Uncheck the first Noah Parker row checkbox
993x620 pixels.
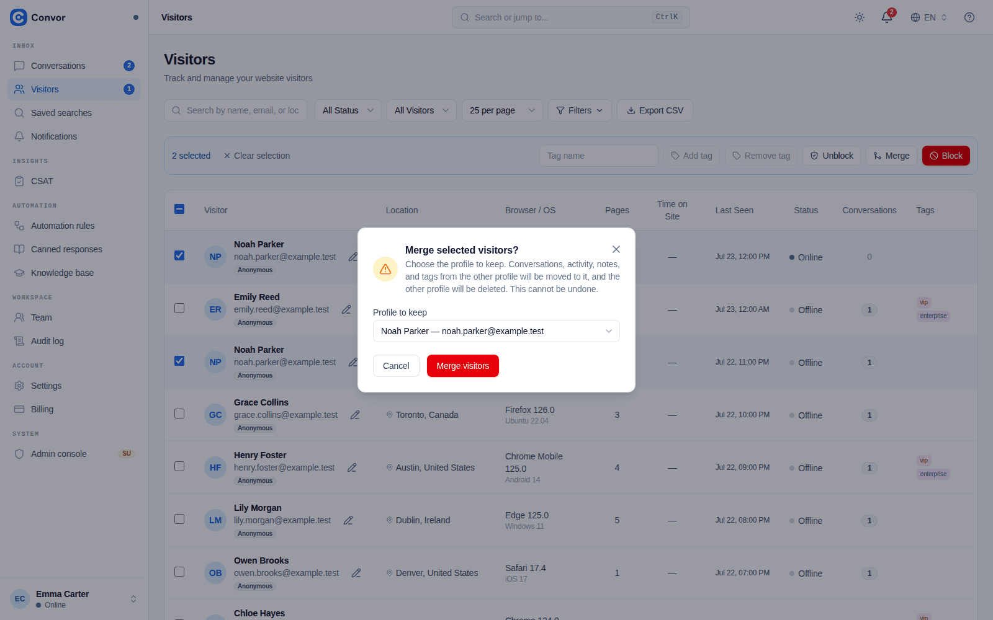(x=179, y=255)
